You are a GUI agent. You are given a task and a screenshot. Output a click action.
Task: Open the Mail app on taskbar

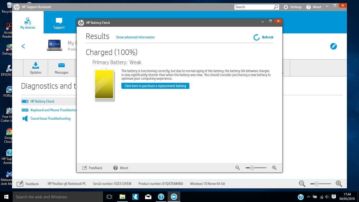(148, 197)
